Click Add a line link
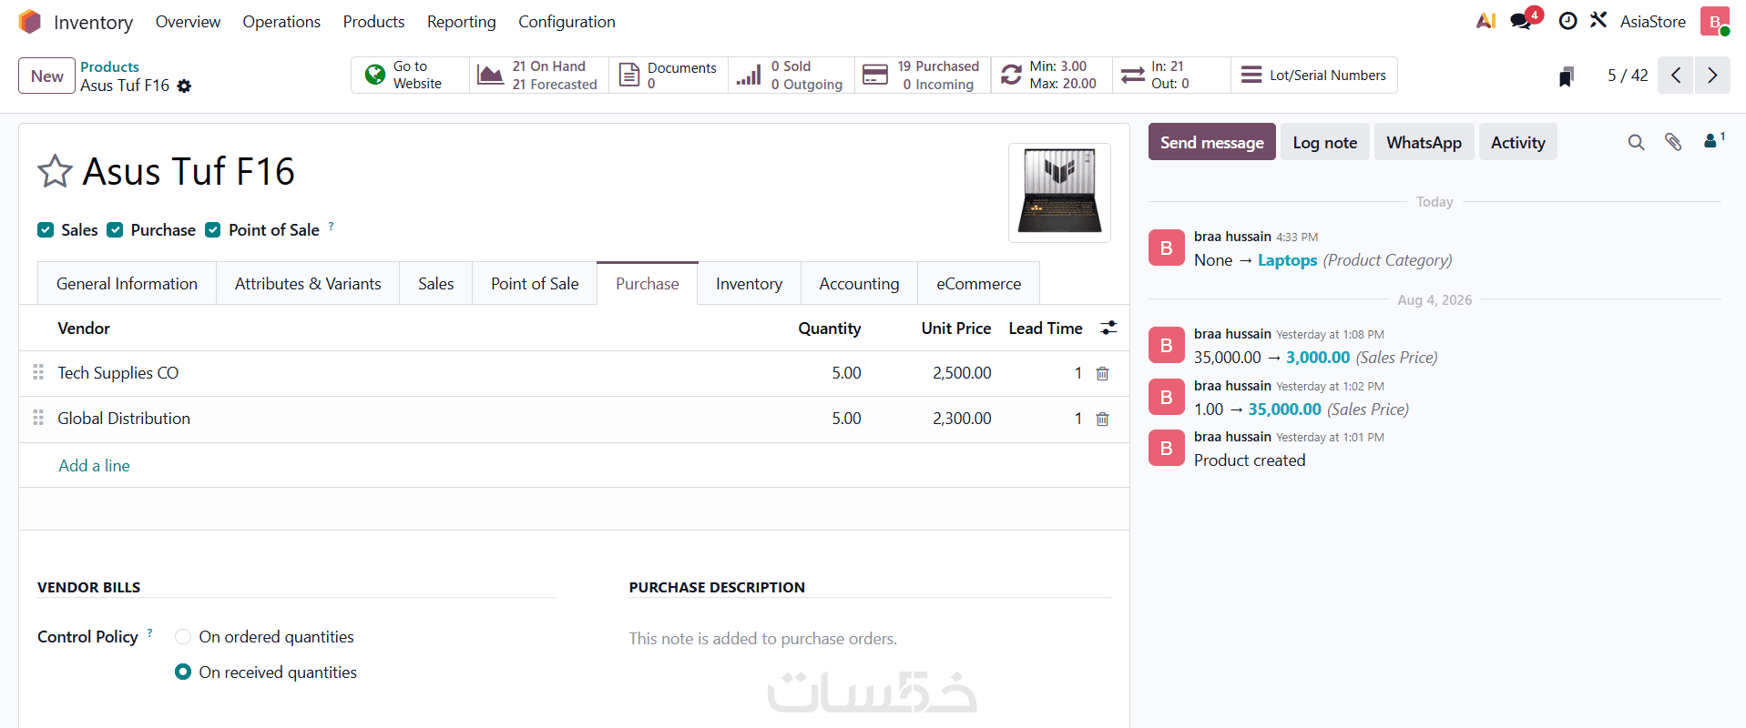This screenshot has width=1746, height=728. (x=94, y=466)
